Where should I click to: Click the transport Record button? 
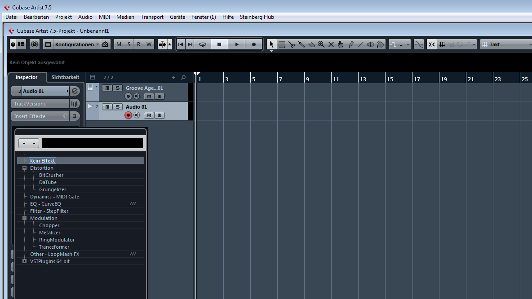(x=254, y=44)
